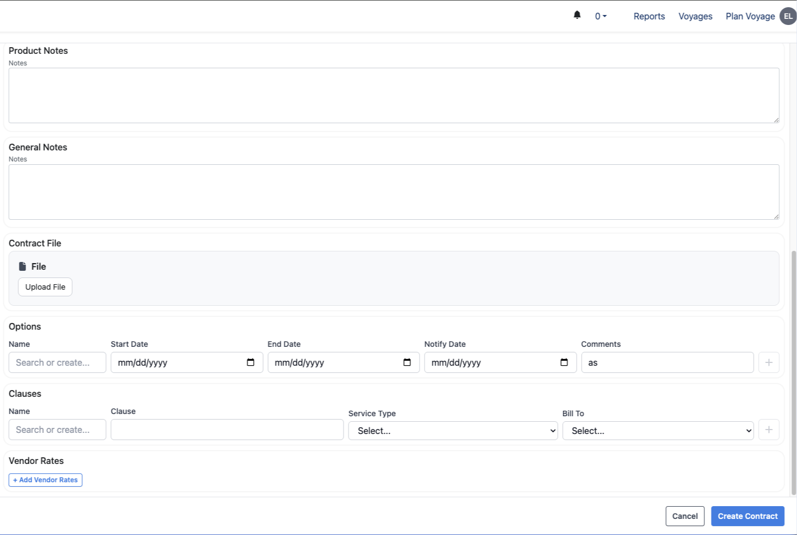Click the Options Comments field
Viewport: 797px width, 535px height.
[667, 362]
